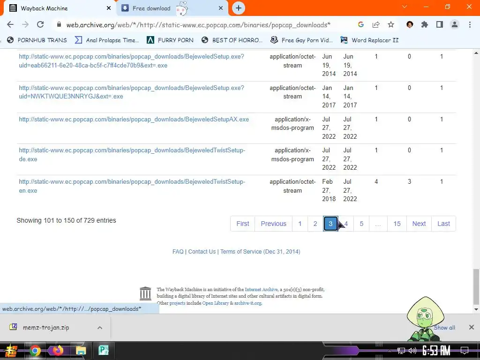This screenshot has width=480, height=360.
Task: Go to the Previous page of entries
Action: (x=273, y=224)
